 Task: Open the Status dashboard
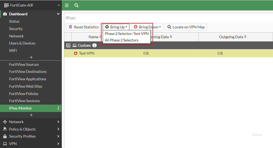click(x=14, y=21)
